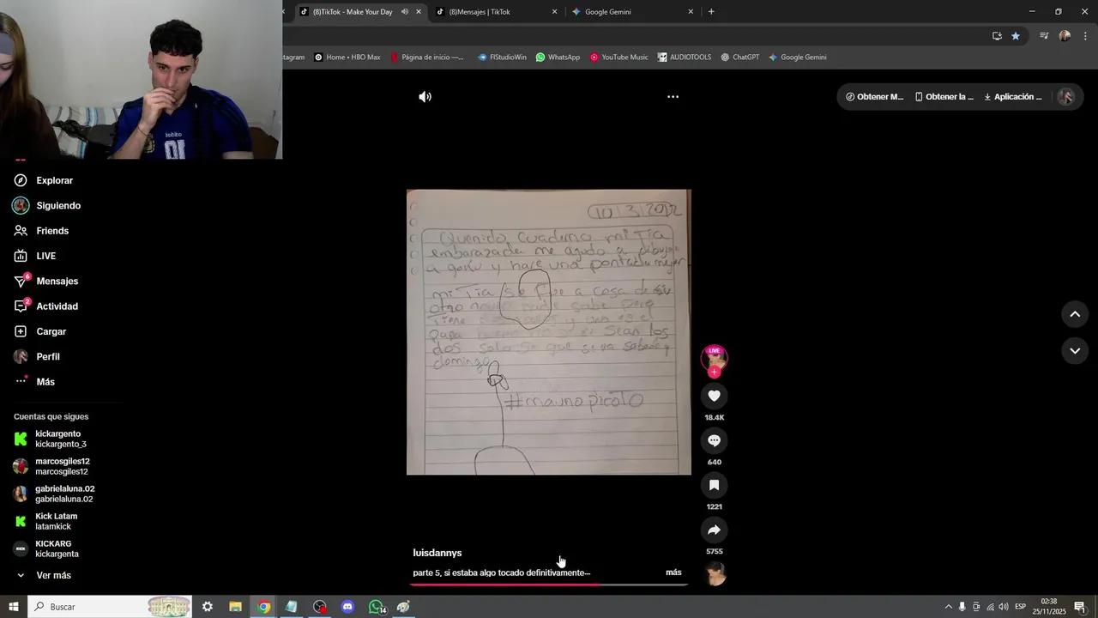Screen dimensions: 1098x618
Task: Seek on the red video progress bar
Action: (548, 585)
